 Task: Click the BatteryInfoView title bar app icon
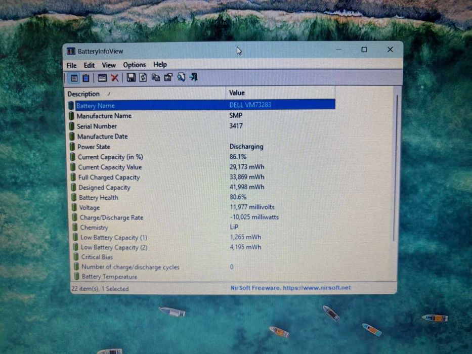pos(71,51)
